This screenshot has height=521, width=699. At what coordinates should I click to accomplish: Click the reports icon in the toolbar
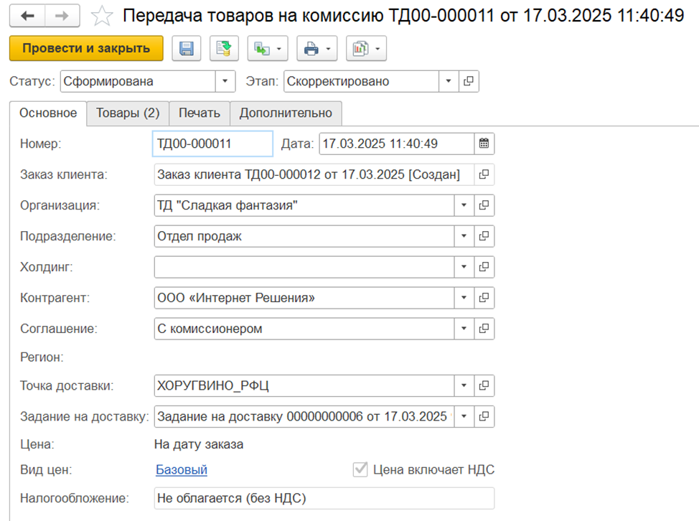(360, 49)
